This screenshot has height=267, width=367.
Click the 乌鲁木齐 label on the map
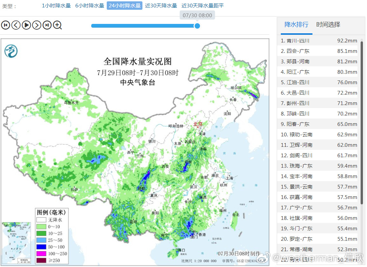point(71,102)
